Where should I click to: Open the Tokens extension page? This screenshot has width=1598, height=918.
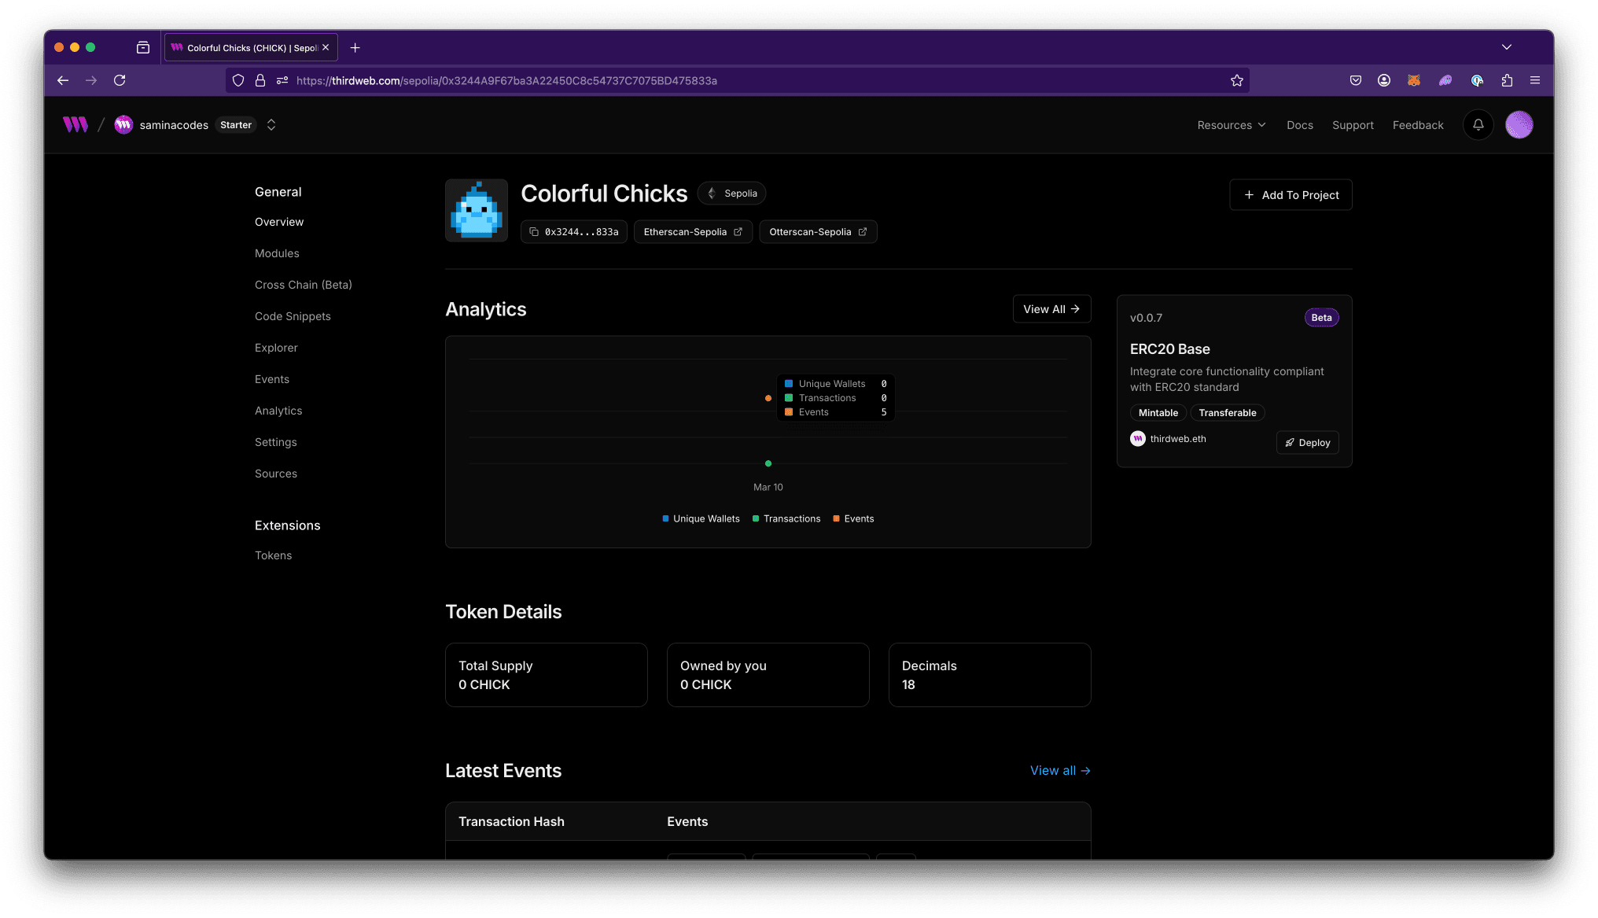click(273, 555)
